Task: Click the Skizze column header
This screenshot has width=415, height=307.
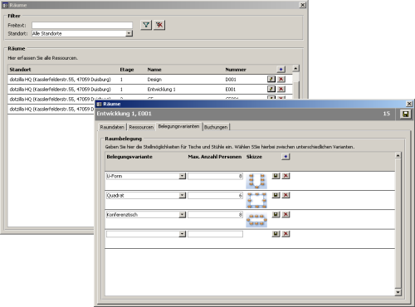Action: click(254, 157)
